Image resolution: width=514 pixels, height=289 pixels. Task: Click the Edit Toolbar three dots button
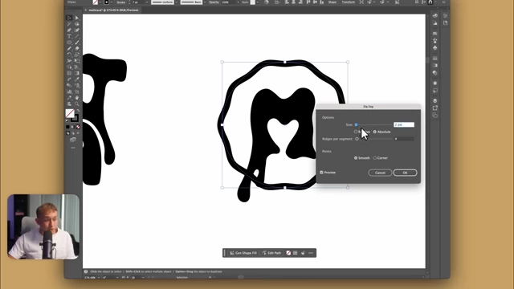(73, 148)
